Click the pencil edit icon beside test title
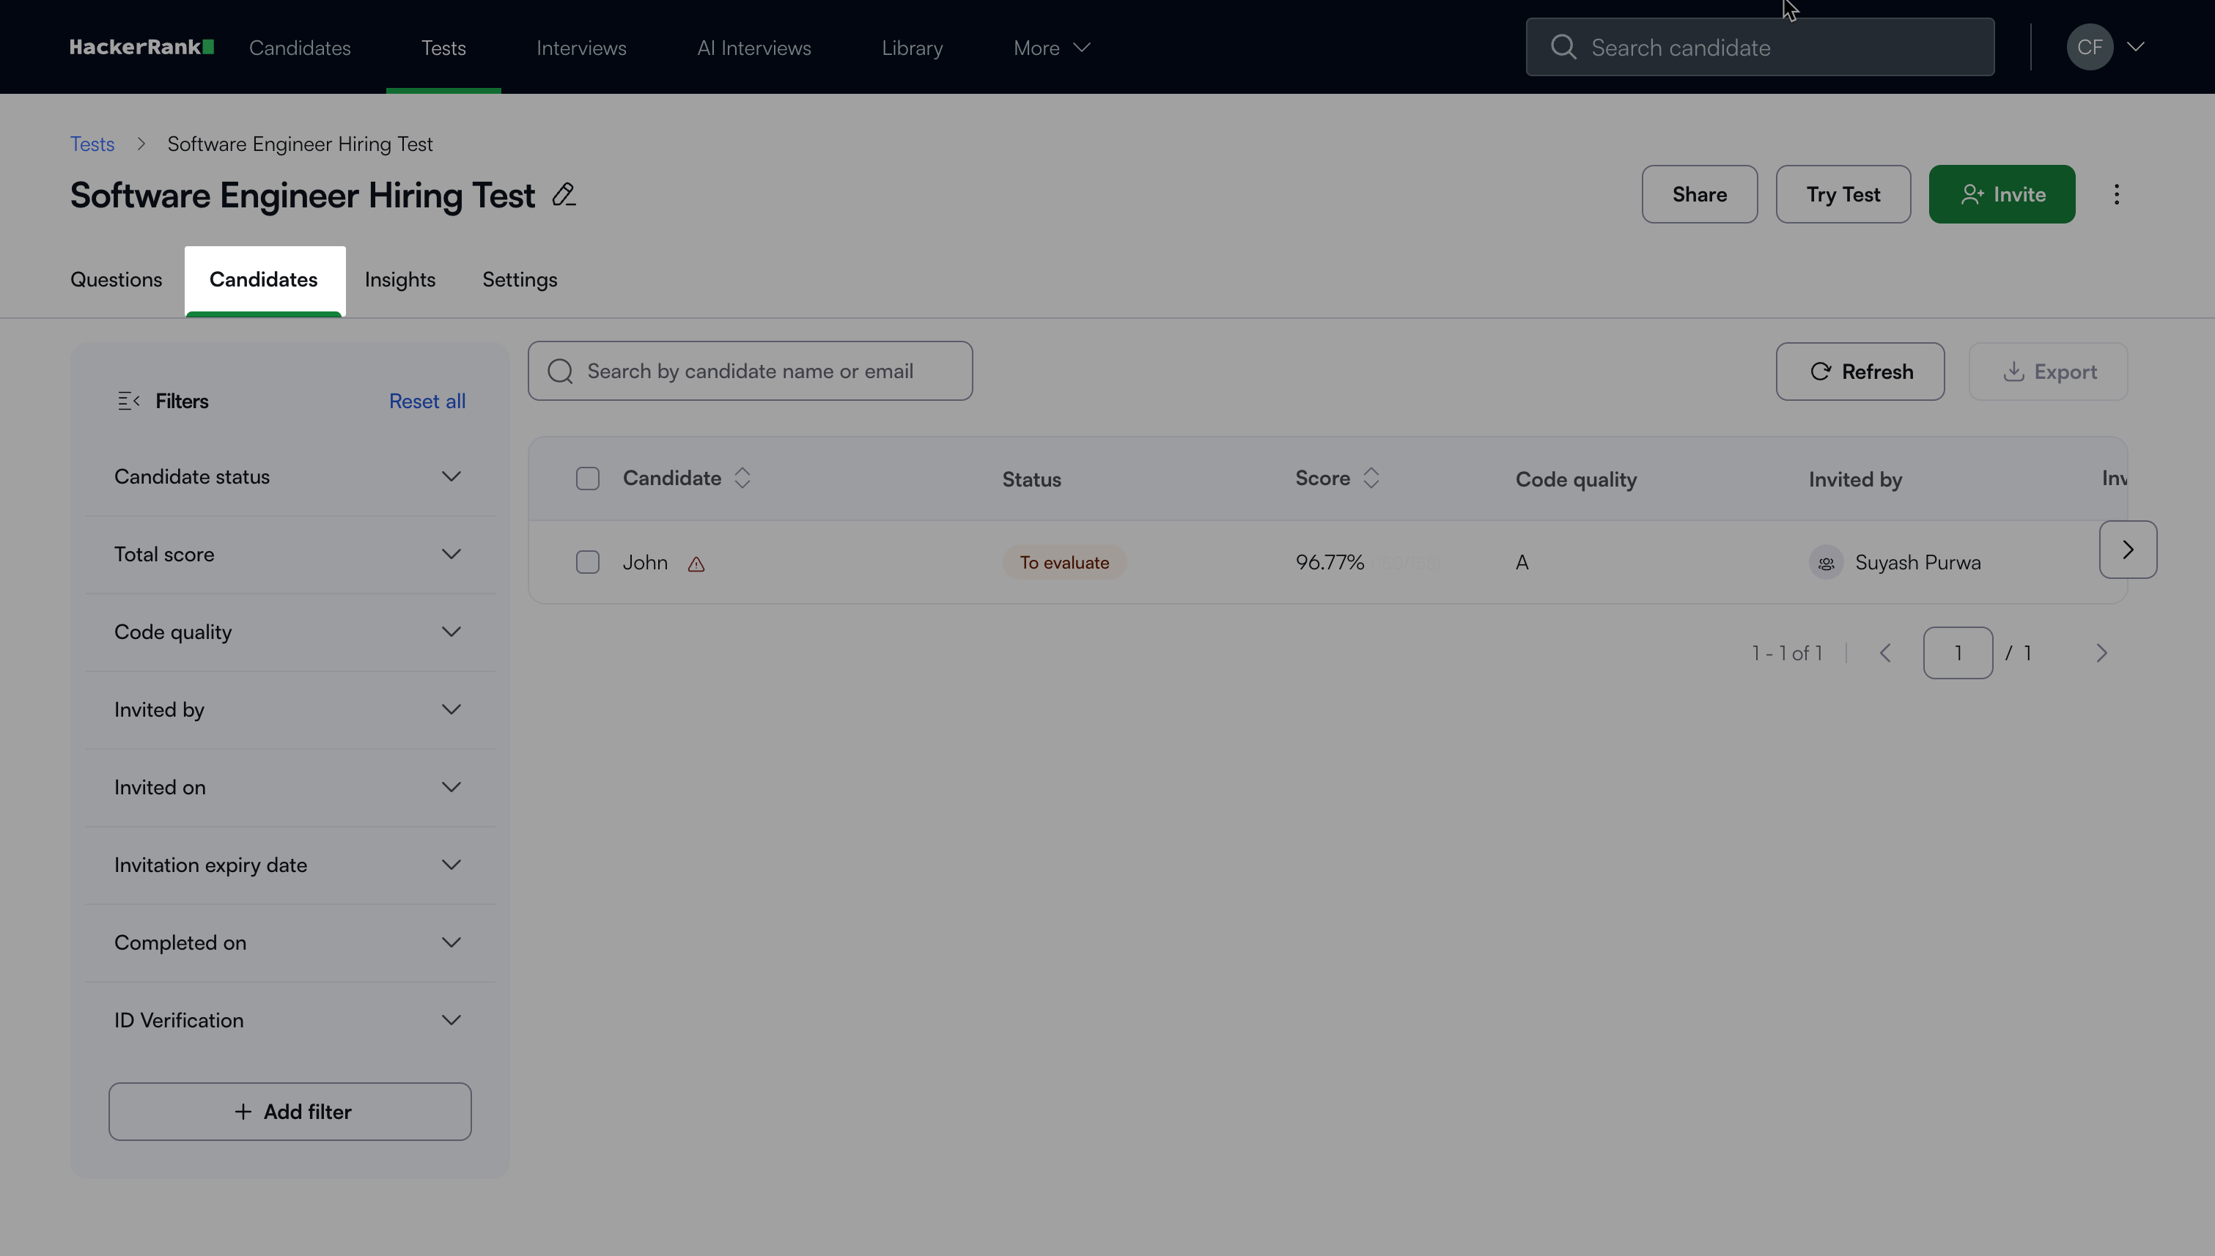 click(x=564, y=195)
